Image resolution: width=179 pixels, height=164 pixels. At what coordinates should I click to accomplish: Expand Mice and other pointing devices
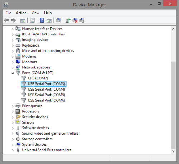pos(13,51)
